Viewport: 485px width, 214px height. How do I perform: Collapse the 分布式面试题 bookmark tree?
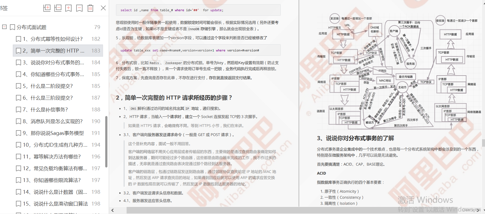click(4, 27)
